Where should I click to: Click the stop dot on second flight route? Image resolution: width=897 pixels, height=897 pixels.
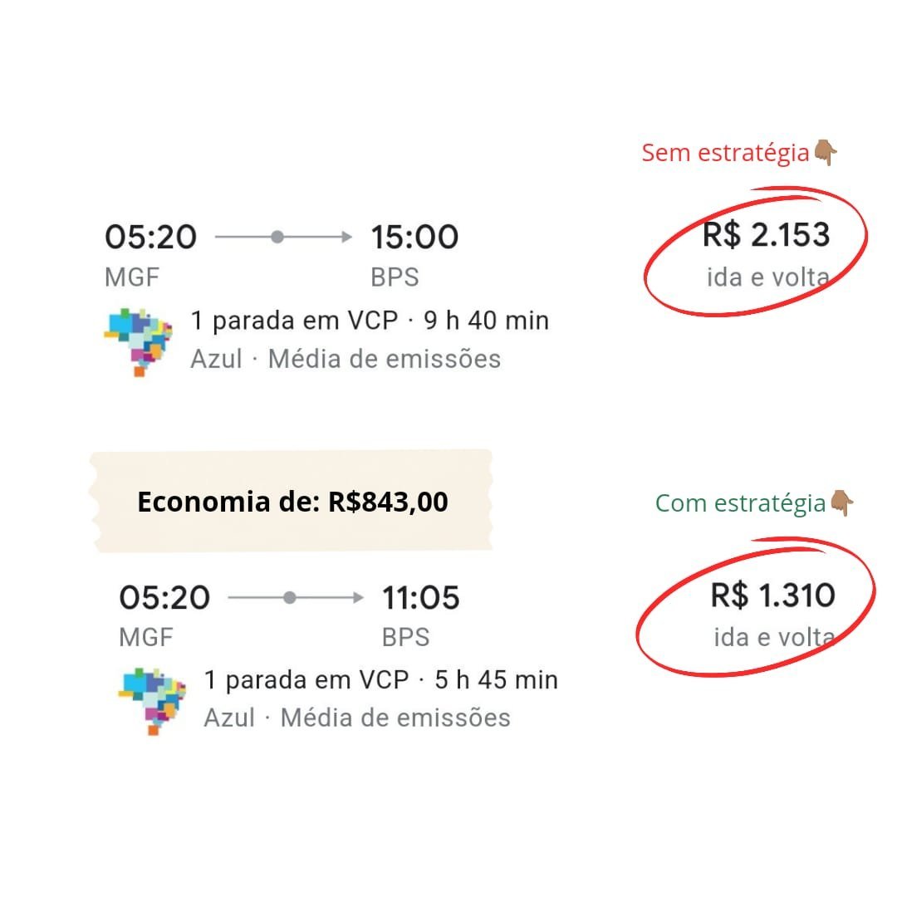pyautogui.click(x=289, y=597)
